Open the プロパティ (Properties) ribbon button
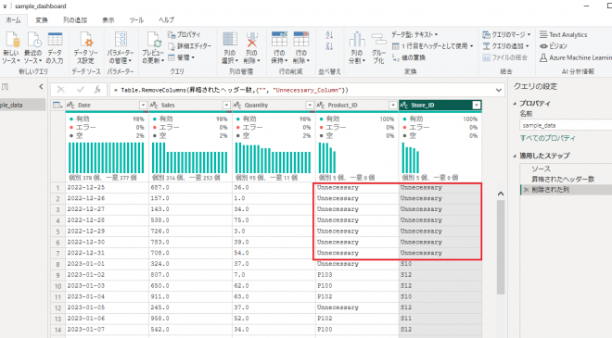612x338 pixels. tap(184, 34)
